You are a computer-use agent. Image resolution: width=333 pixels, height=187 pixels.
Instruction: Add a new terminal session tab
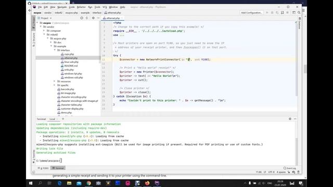pos(63,119)
